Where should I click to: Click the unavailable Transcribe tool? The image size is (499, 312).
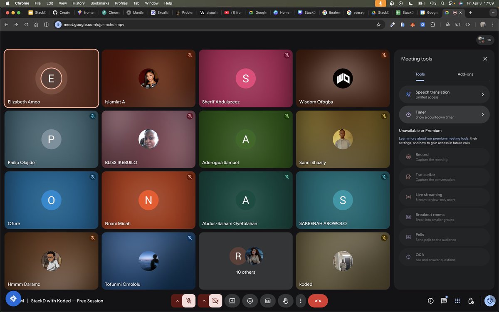coord(444,177)
